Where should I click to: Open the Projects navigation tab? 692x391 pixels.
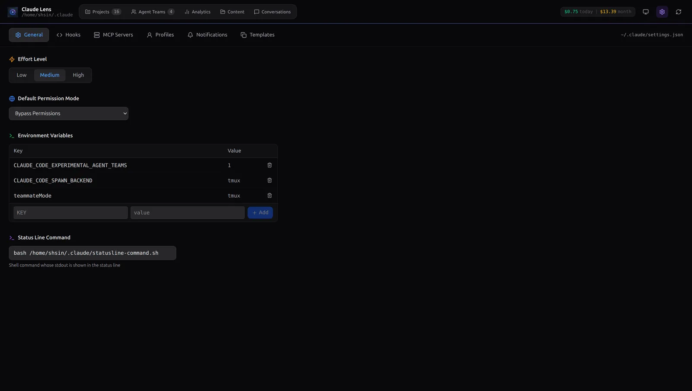[x=103, y=12]
